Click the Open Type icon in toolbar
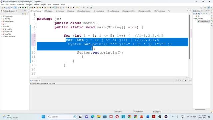This screenshot has height=120, width=213. pyautogui.click(x=45, y=8)
